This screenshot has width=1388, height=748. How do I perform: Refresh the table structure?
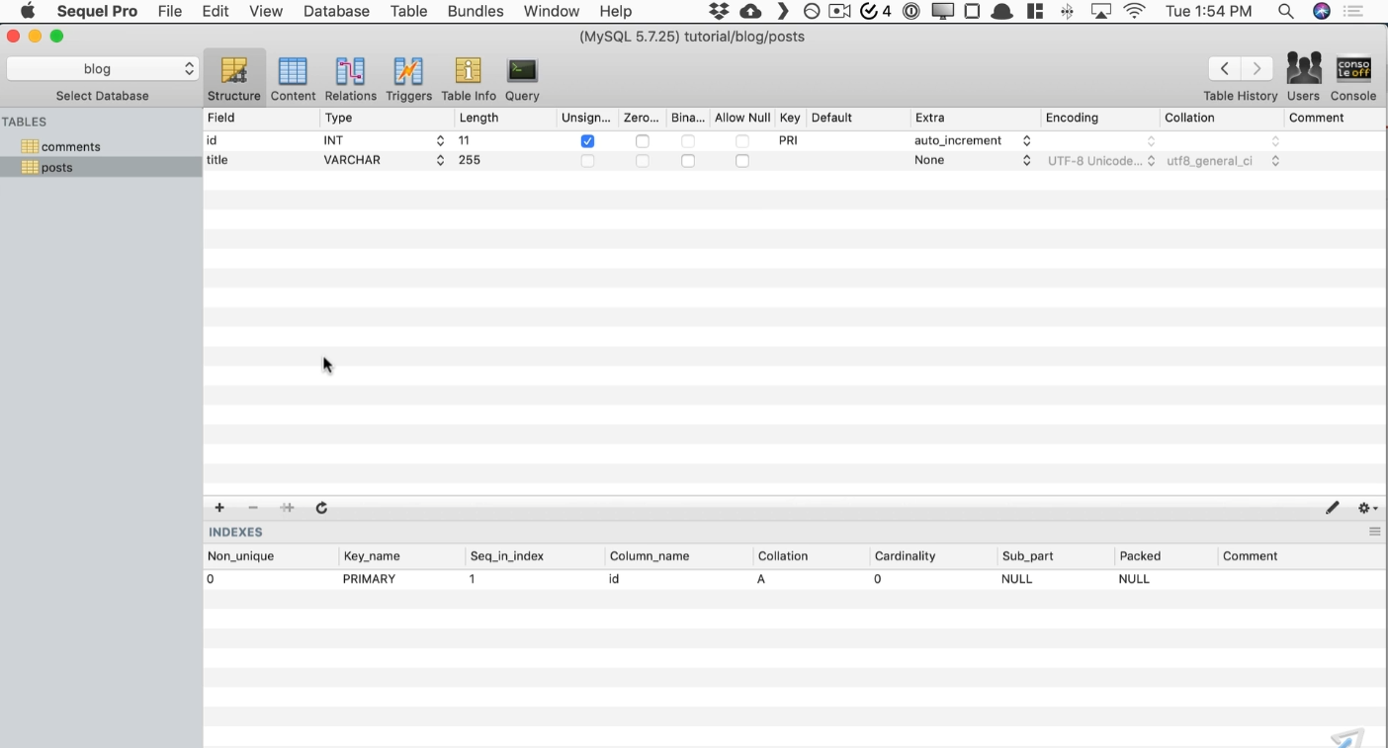point(321,508)
